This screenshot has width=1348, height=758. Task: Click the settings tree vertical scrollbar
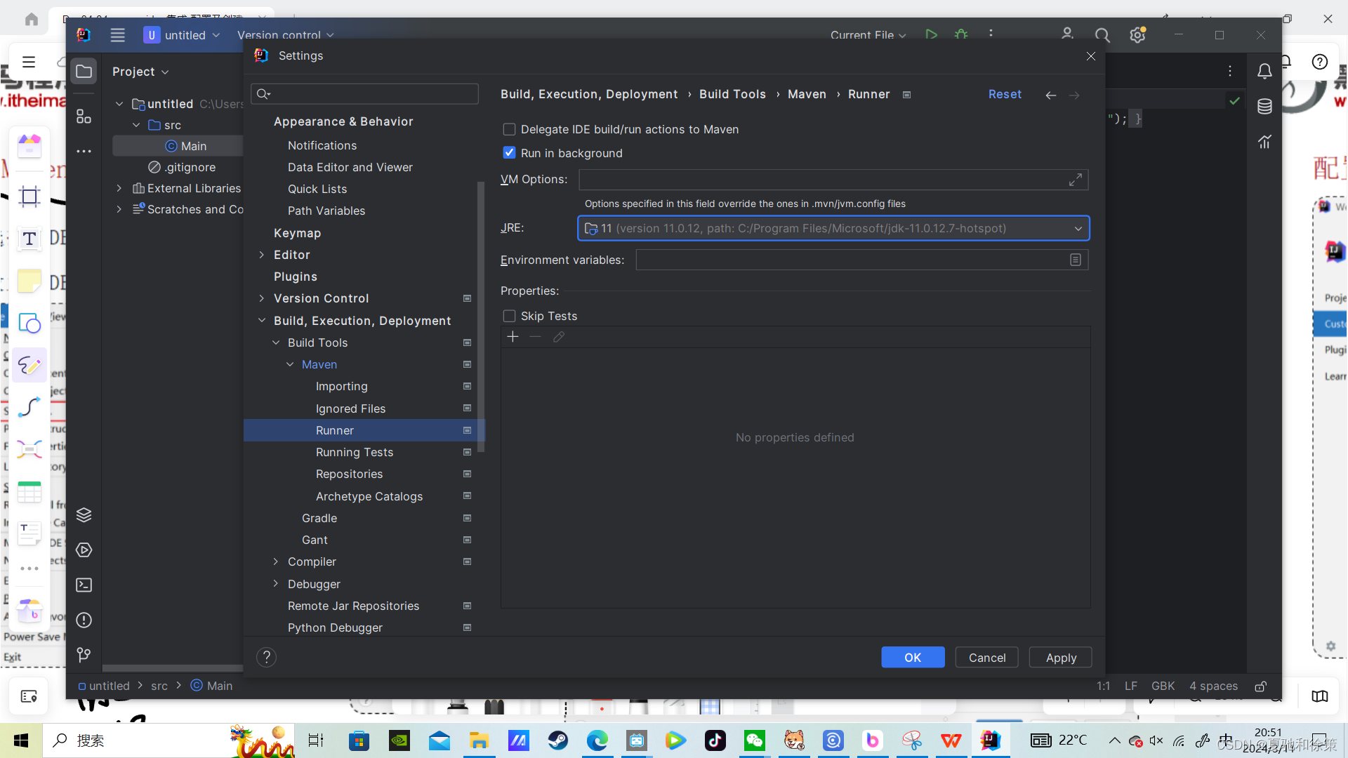click(x=481, y=316)
